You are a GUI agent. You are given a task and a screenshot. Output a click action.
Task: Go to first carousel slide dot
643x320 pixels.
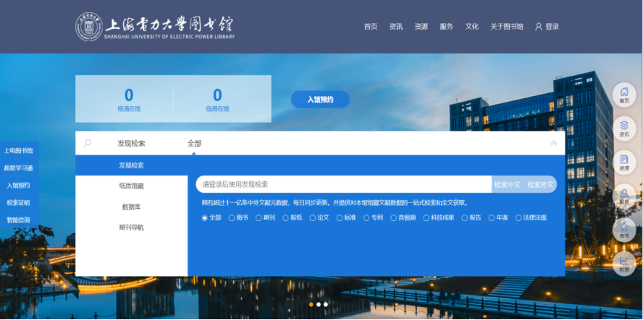(311, 304)
